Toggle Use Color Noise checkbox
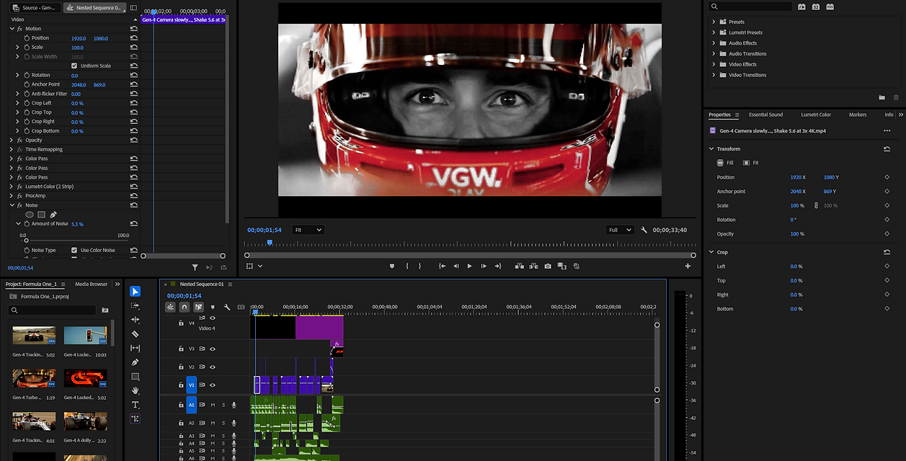 point(74,250)
